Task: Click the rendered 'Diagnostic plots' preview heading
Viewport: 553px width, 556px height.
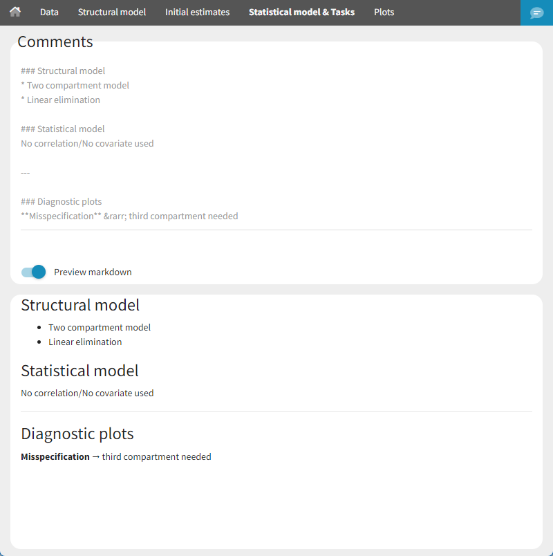Action: [77, 434]
